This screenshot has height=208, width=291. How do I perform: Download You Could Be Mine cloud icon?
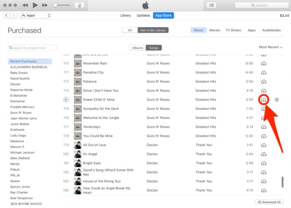coord(264,136)
